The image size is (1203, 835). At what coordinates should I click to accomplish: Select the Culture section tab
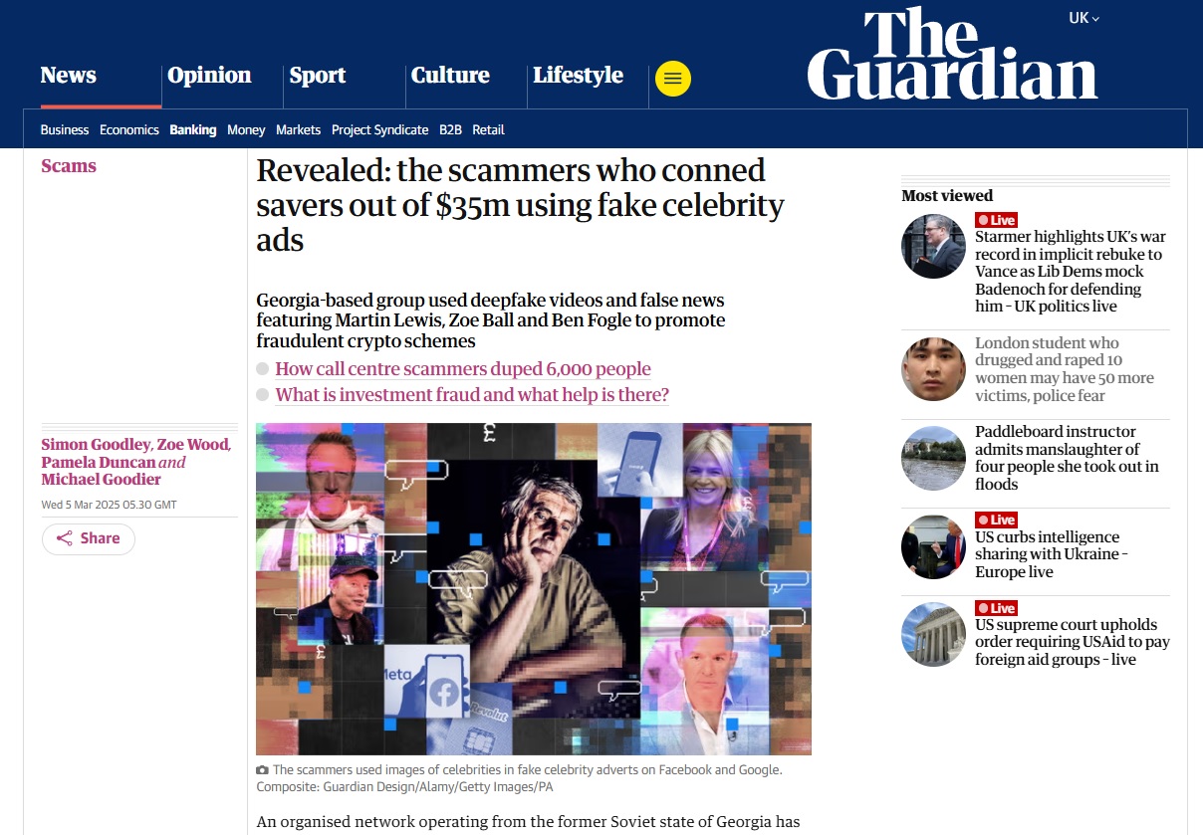tap(450, 76)
